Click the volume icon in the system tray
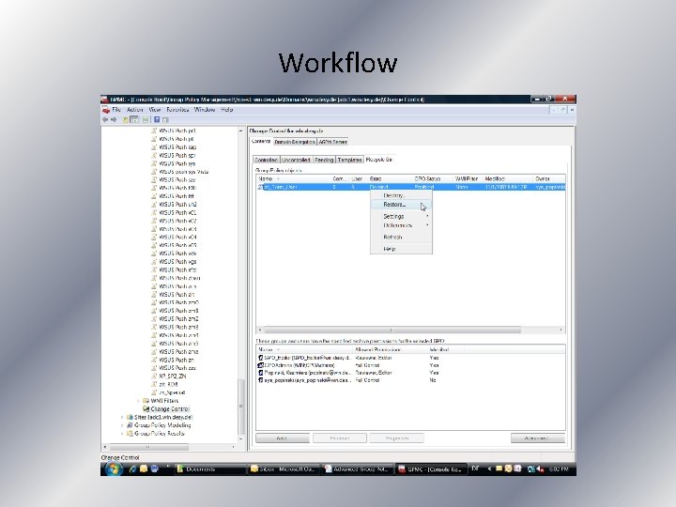 [540, 469]
